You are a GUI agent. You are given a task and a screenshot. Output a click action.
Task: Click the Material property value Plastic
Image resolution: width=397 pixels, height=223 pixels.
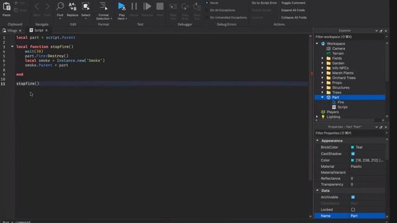[x=356, y=167]
